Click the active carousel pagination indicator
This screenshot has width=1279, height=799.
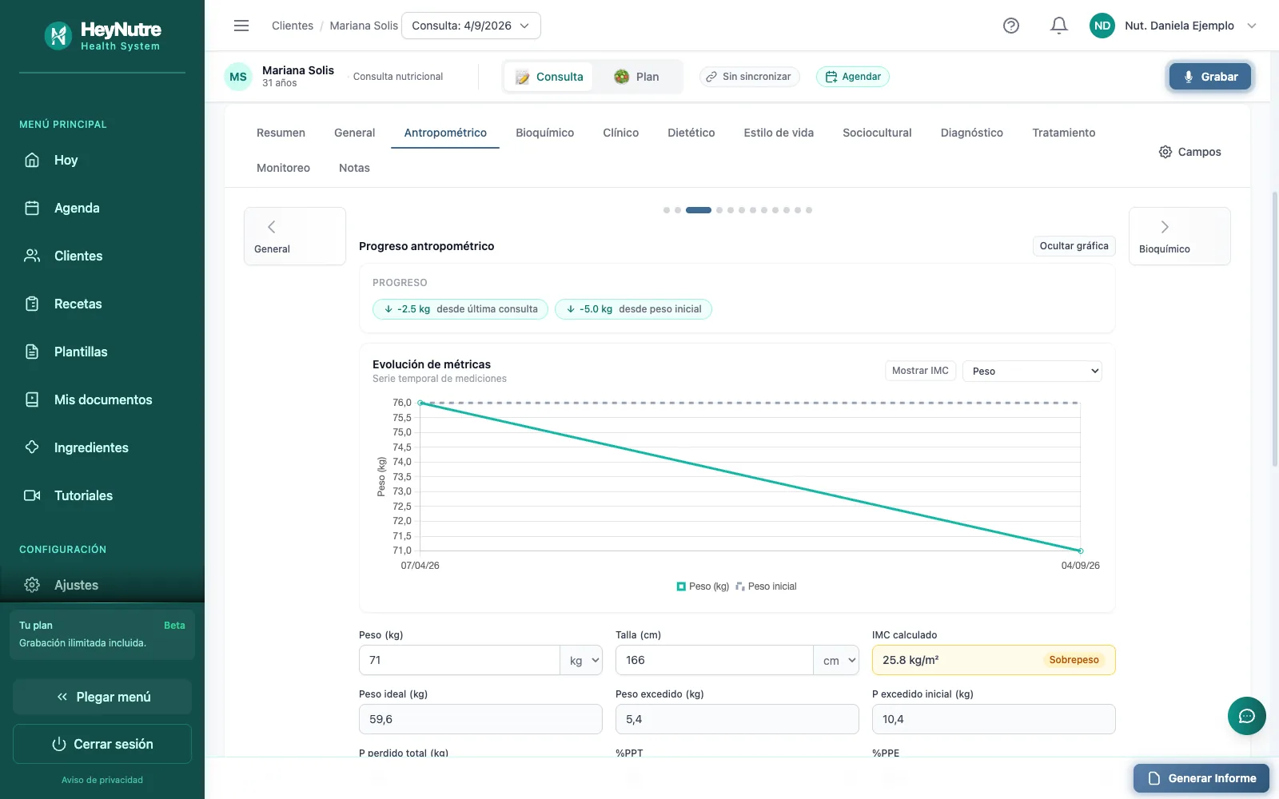tap(699, 210)
